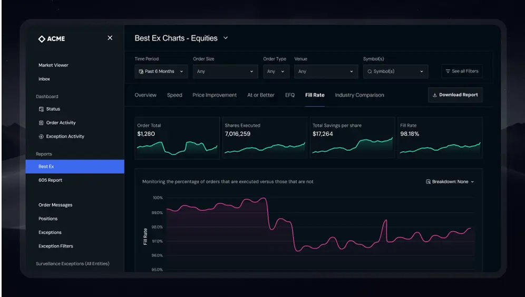Viewport: 525px width, 297px height.
Task: Click the Total Savings per share card
Action: point(352,138)
